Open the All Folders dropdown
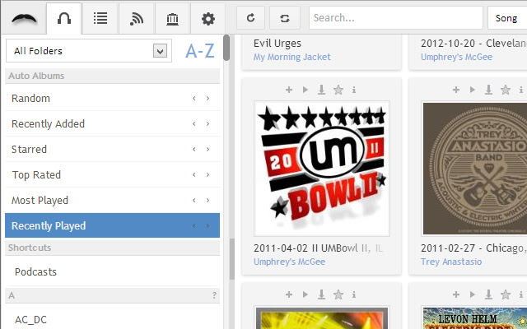Screen dimensions: 527x329 point(89,51)
